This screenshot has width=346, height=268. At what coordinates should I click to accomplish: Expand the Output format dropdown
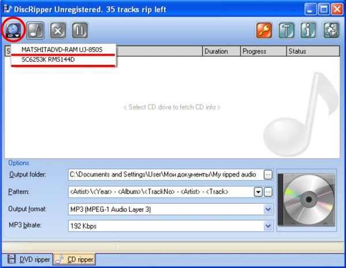[x=268, y=209]
